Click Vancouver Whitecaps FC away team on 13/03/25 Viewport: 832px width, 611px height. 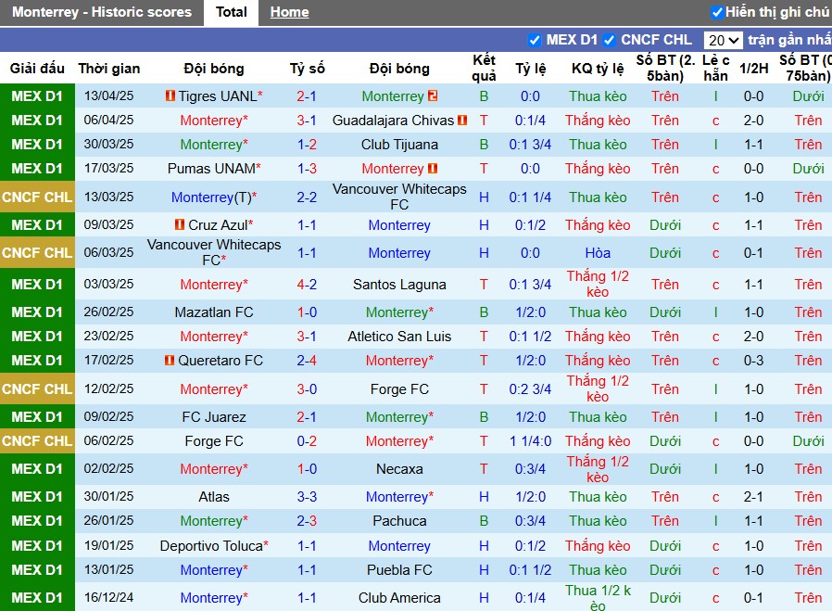click(399, 197)
